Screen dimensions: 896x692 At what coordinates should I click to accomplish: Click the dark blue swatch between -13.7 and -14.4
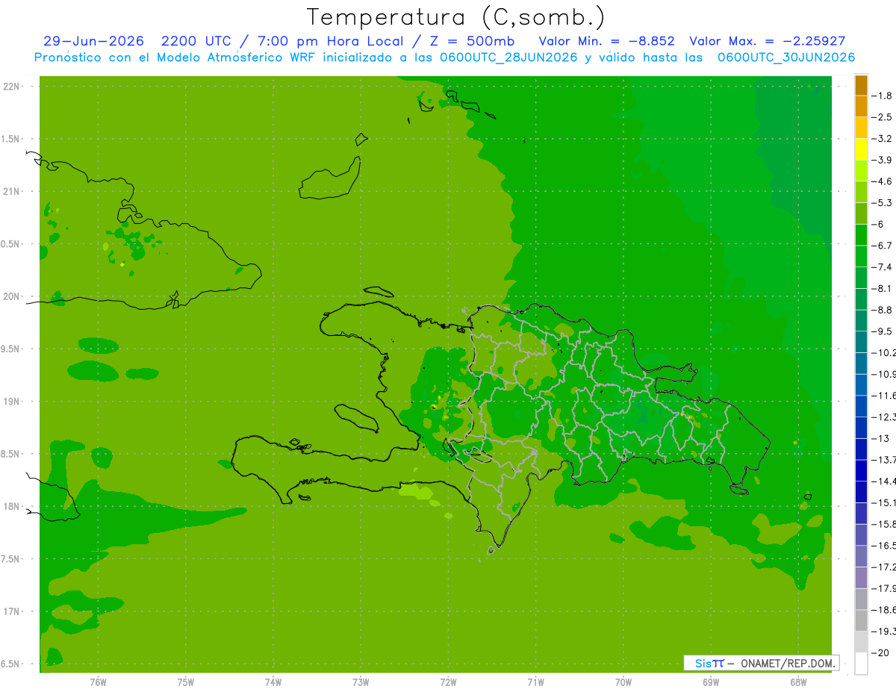tap(861, 470)
